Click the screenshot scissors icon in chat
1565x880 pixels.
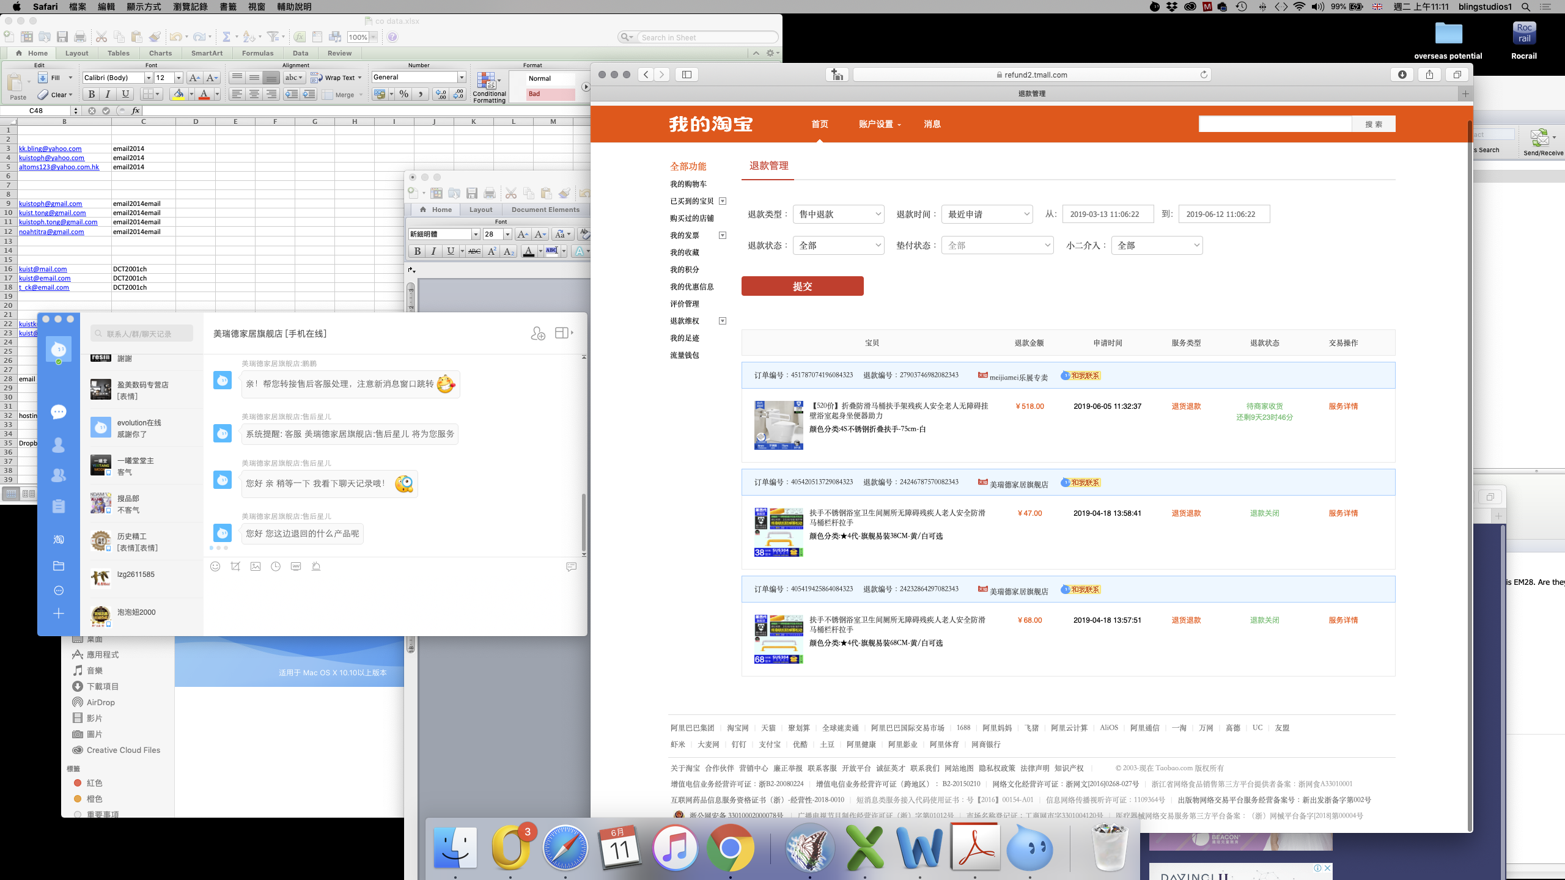pyautogui.click(x=235, y=566)
